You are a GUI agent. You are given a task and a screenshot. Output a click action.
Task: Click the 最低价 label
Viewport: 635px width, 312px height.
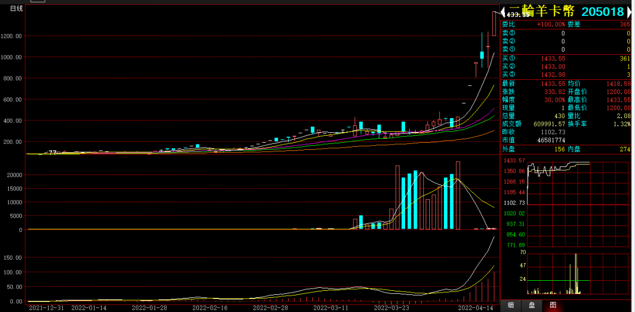pyautogui.click(x=577, y=108)
